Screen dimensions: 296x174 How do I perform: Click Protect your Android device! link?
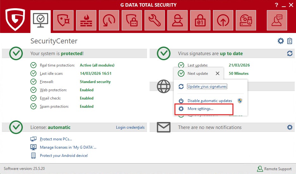tap(64, 156)
